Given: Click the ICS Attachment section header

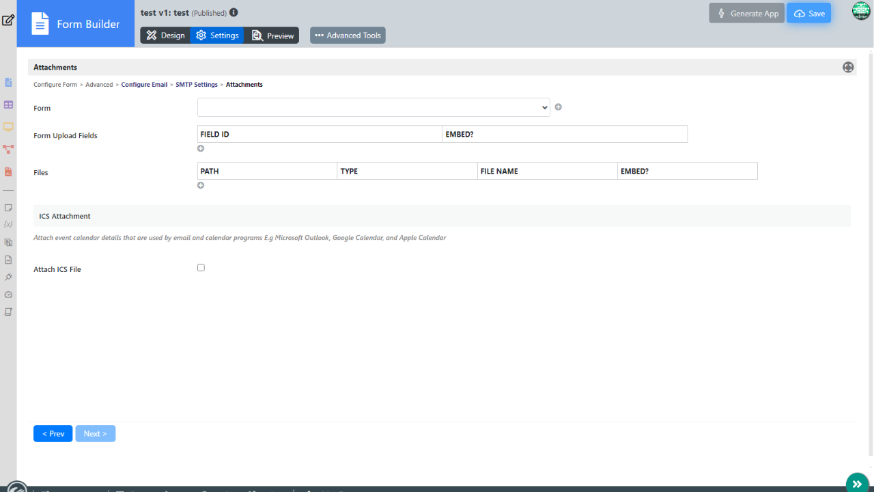Looking at the screenshot, I should (442, 216).
